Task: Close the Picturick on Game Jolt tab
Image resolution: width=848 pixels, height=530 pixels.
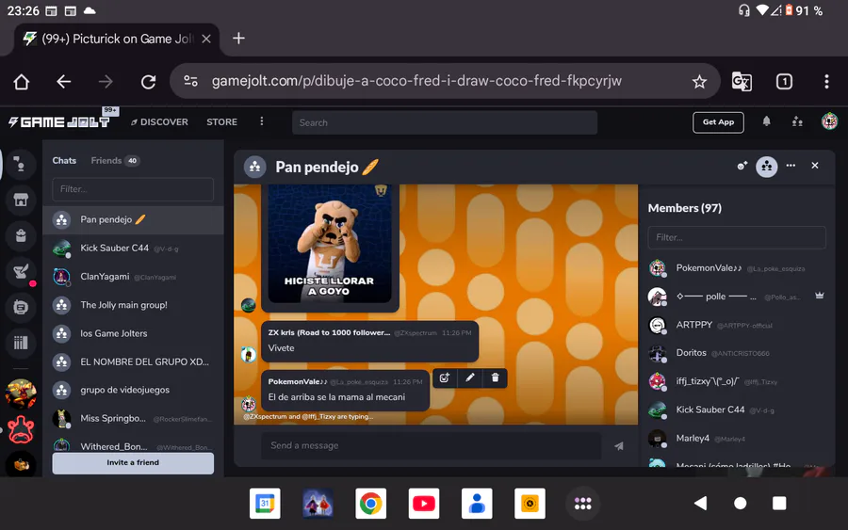Action: click(x=206, y=39)
